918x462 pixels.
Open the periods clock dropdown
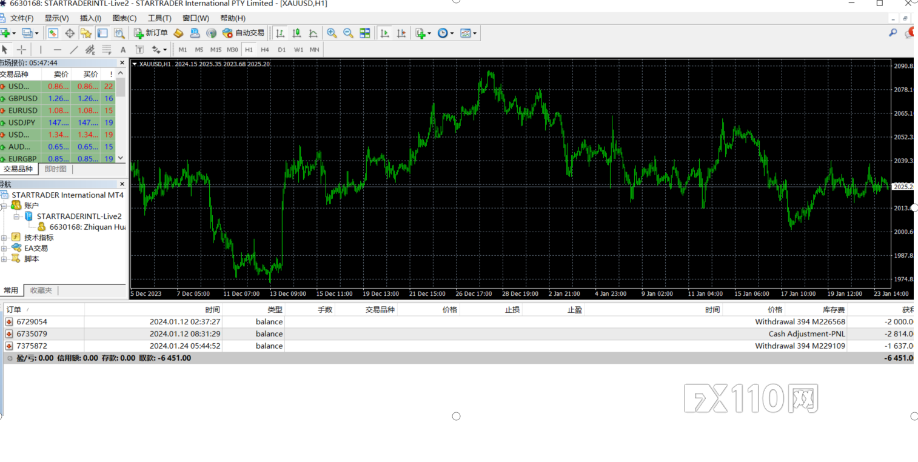coord(446,33)
